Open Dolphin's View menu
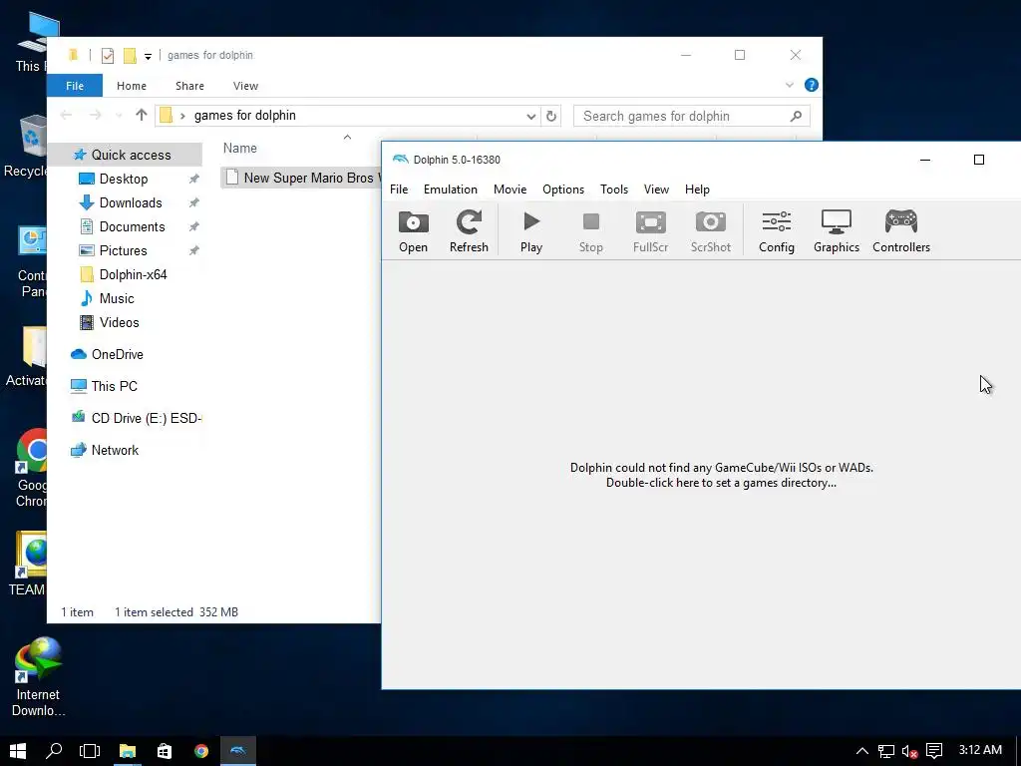This screenshot has height=766, width=1021. (656, 190)
